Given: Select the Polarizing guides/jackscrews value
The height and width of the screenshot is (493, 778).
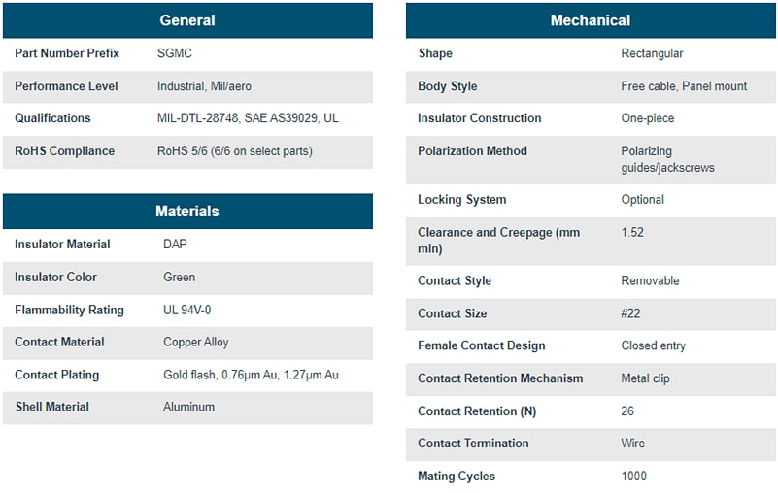Looking at the screenshot, I should (x=667, y=159).
